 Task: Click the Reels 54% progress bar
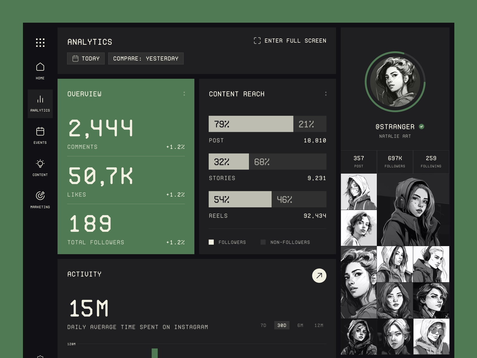click(x=239, y=199)
